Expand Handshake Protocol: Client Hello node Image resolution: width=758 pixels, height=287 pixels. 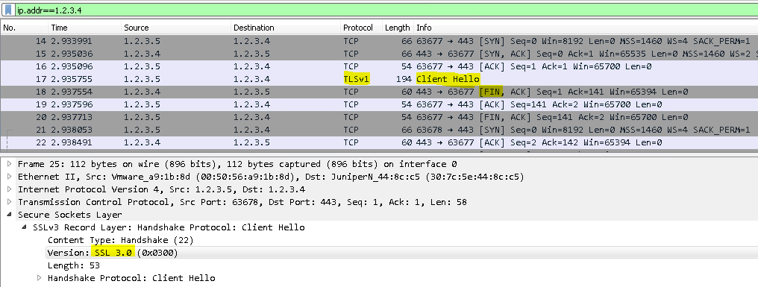tap(40, 278)
